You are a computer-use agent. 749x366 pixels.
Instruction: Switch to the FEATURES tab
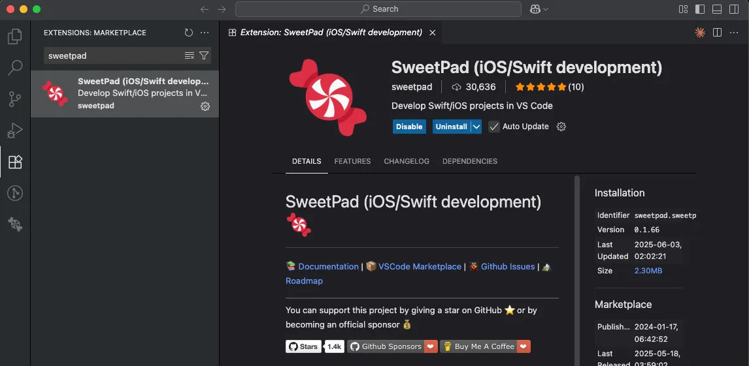pos(352,161)
